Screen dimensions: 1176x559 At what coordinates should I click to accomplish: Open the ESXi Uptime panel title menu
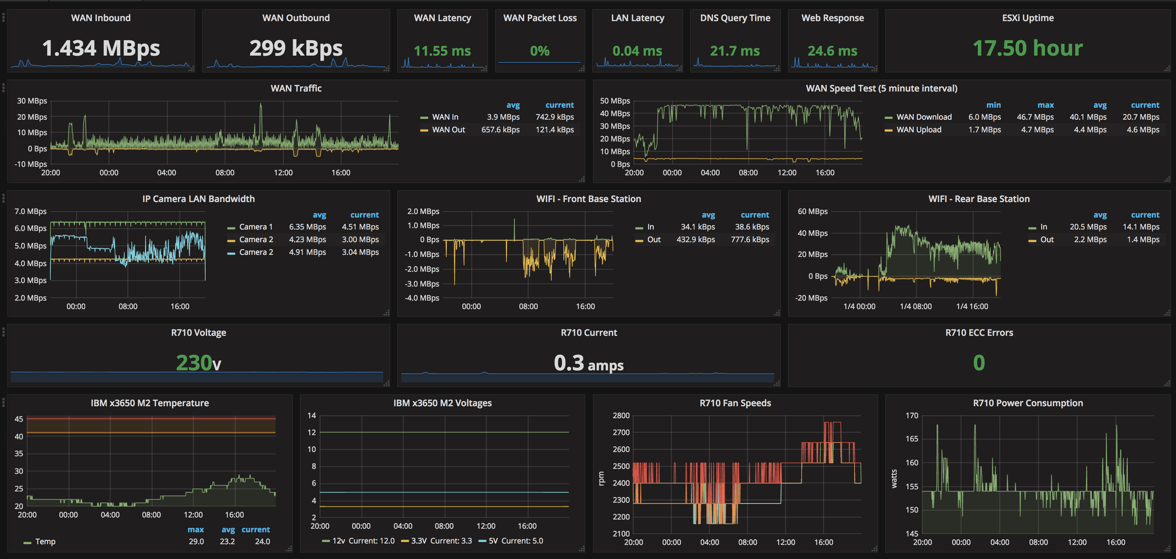pyautogui.click(x=1028, y=18)
